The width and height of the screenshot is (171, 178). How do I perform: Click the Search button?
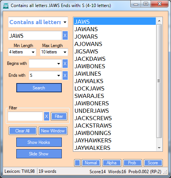pos(39,88)
